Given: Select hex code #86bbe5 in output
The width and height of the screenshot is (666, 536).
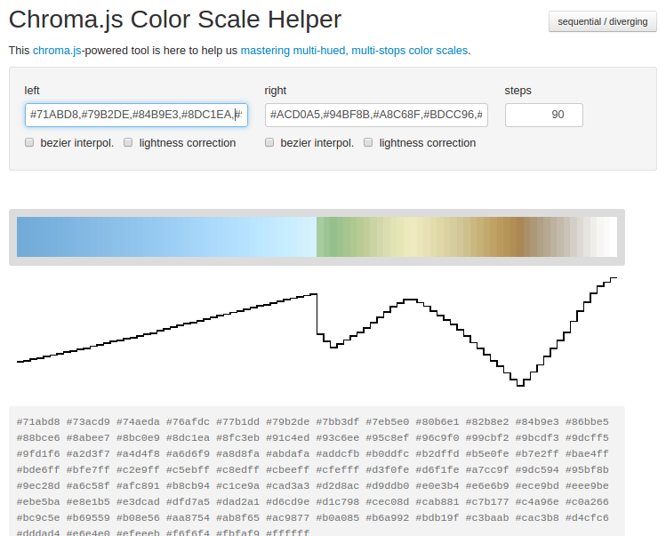Looking at the screenshot, I should [587, 421].
